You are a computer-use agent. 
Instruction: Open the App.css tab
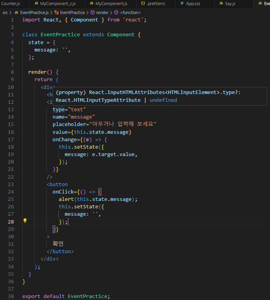(193, 4)
